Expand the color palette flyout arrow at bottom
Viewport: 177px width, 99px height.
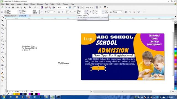(6, 94)
